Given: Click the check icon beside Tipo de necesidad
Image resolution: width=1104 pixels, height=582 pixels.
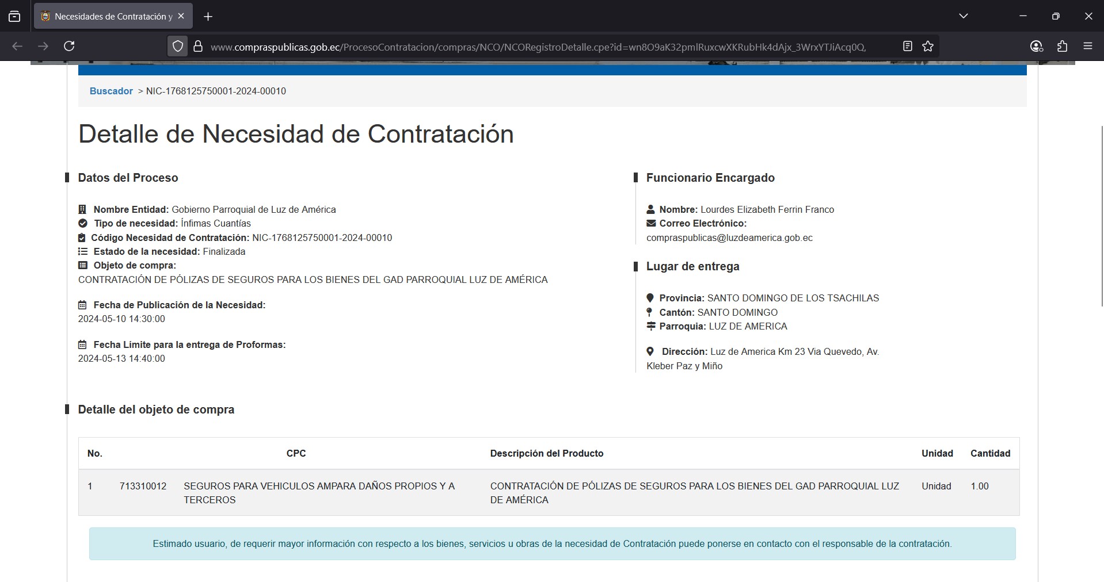Looking at the screenshot, I should [83, 223].
